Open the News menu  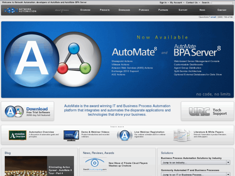pyautogui.click(x=202, y=10)
